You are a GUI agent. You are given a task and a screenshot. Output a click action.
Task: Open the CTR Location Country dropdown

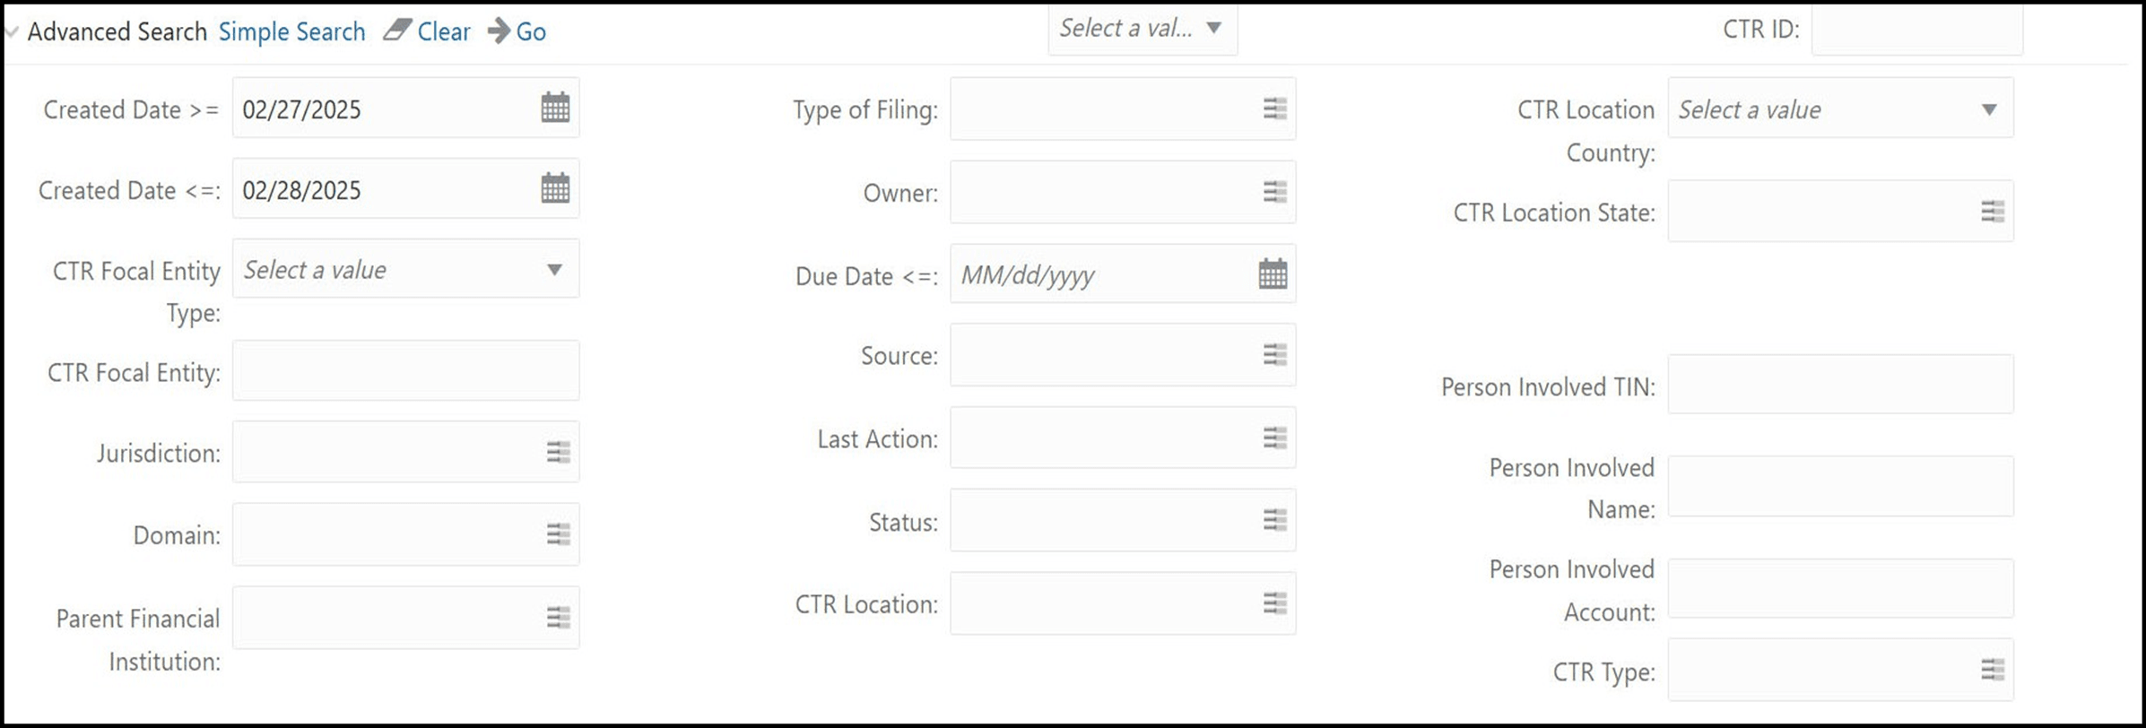coord(1990,108)
